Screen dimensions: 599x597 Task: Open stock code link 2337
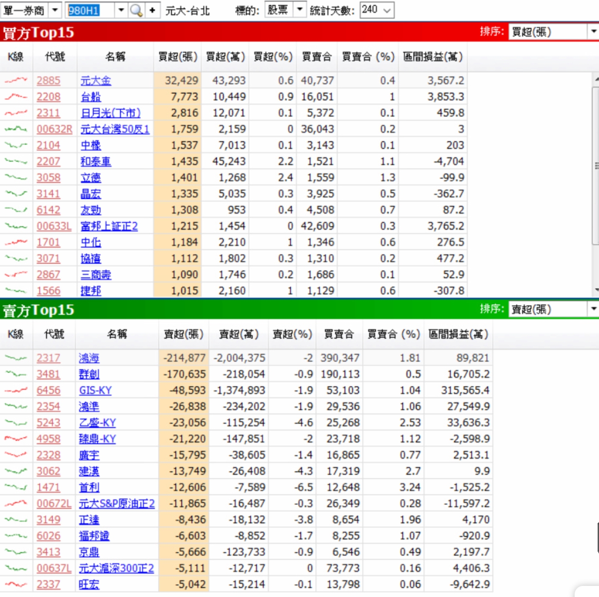click(x=48, y=585)
